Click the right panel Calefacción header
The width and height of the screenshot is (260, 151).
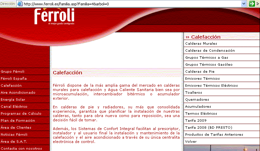click(203, 37)
